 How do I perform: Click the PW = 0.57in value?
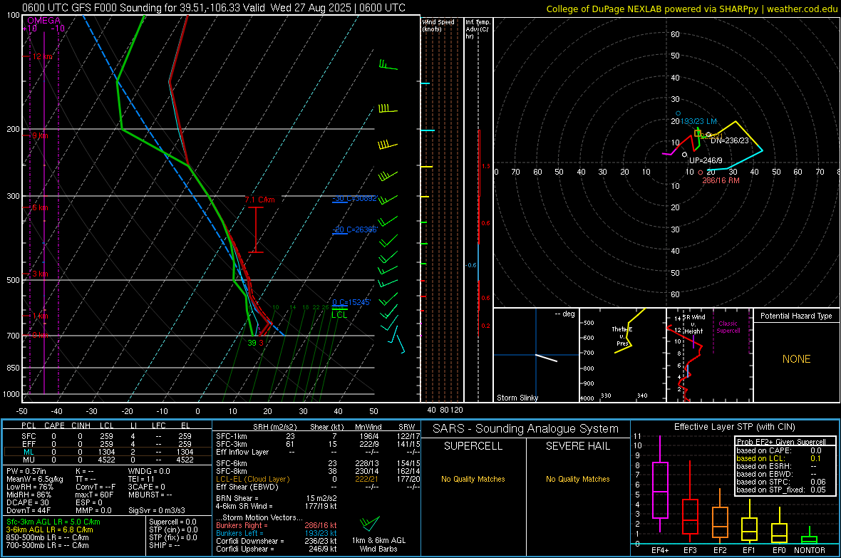pos(26,471)
